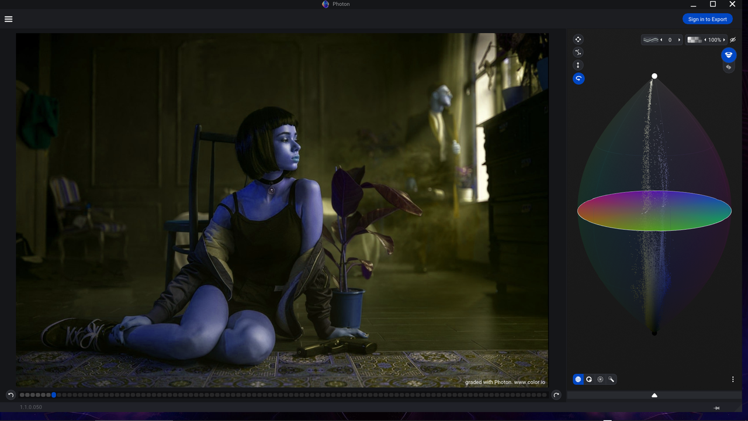Click the Sign in to Export button
Screen dimensions: 748x421
click(x=707, y=19)
